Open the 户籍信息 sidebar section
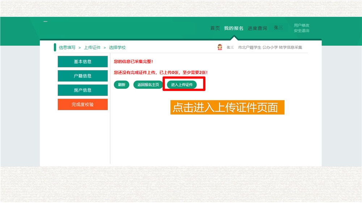The image size is (362, 203). tap(83, 76)
